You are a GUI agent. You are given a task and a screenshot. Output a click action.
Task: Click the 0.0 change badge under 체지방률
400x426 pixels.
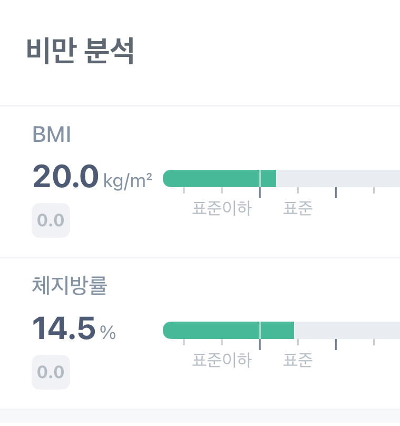coord(51,372)
